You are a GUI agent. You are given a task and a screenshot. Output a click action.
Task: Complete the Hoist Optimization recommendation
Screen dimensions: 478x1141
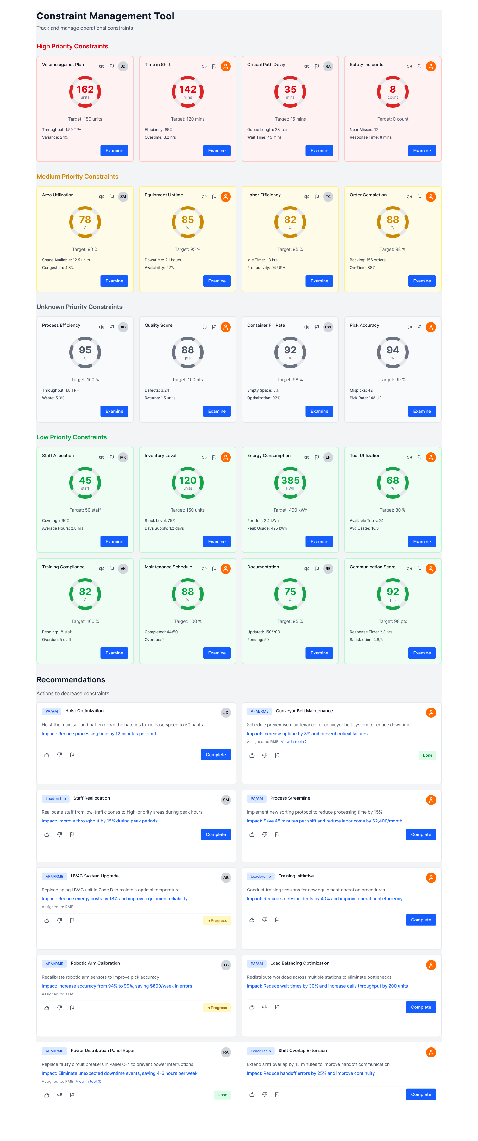tap(216, 755)
